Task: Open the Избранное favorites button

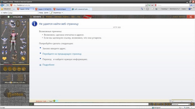Action: (6, 9)
